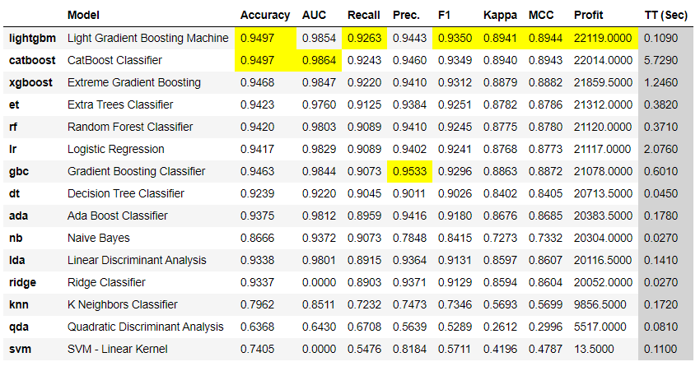The height and width of the screenshot is (371, 700).
Task: Click the highlighted lightgbm profit 22119.0000
Action: (603, 38)
